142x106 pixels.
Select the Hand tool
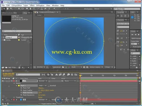point(7,9)
